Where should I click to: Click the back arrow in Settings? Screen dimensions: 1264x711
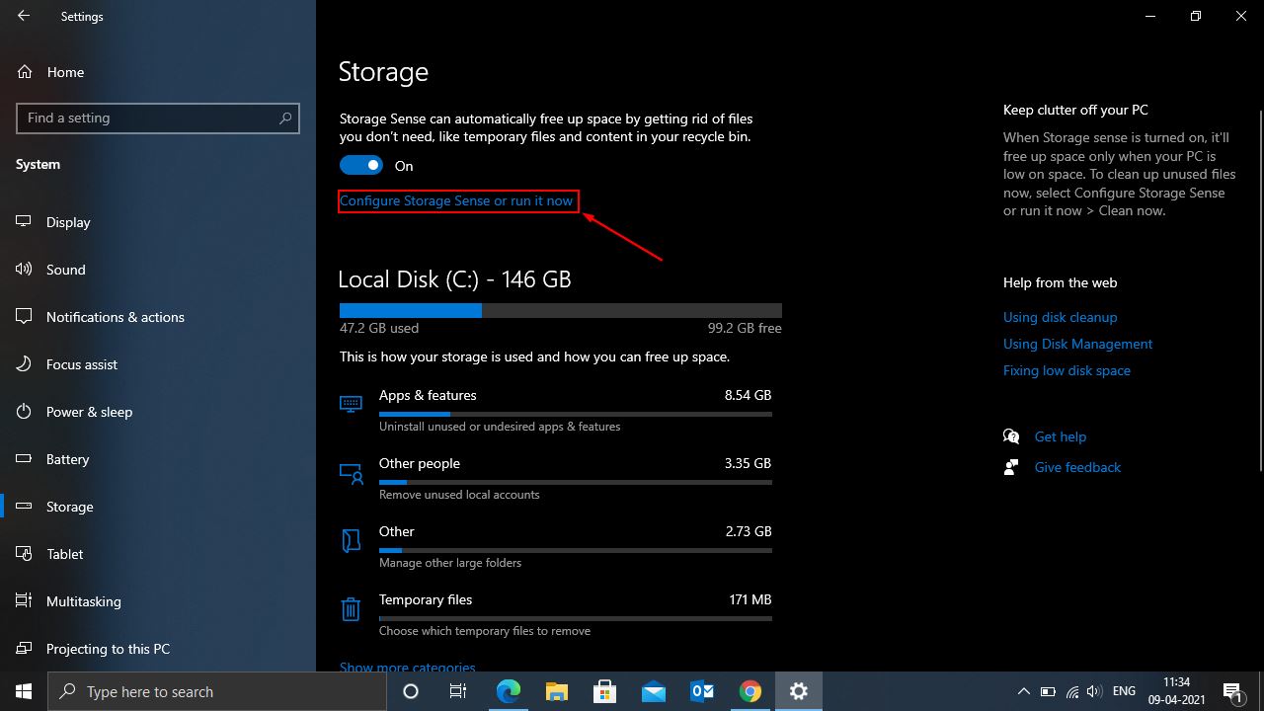22,16
